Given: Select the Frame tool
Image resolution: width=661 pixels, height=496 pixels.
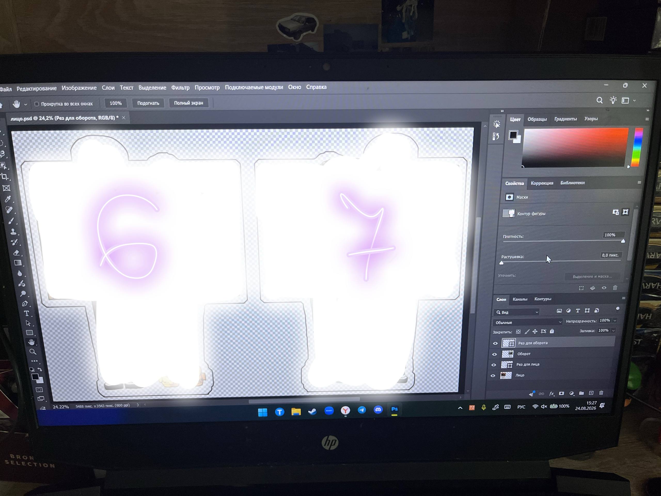Looking at the screenshot, I should tap(6, 188).
